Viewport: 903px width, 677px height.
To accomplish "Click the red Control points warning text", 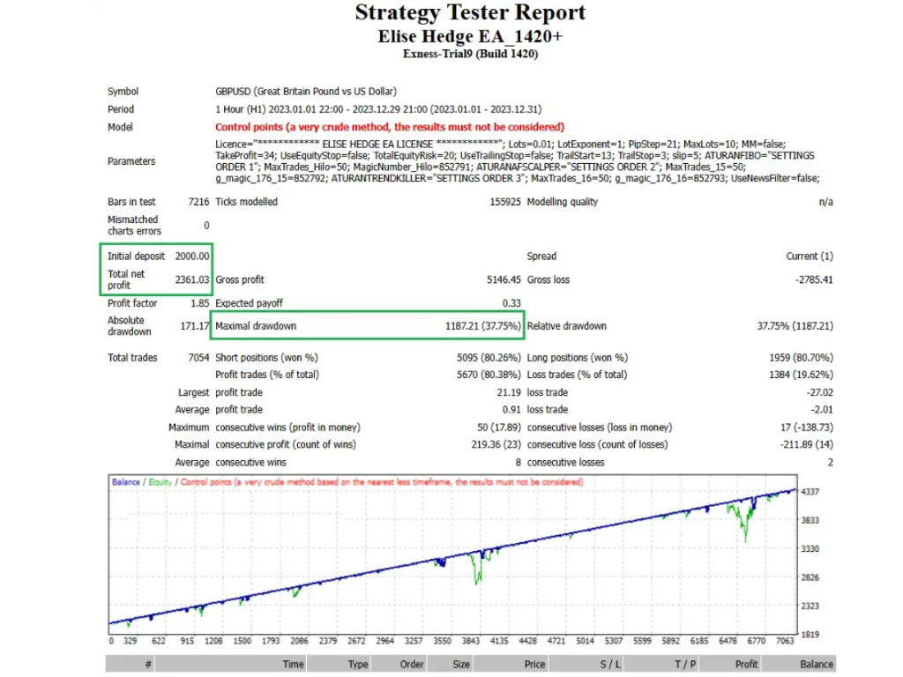I will [x=390, y=127].
